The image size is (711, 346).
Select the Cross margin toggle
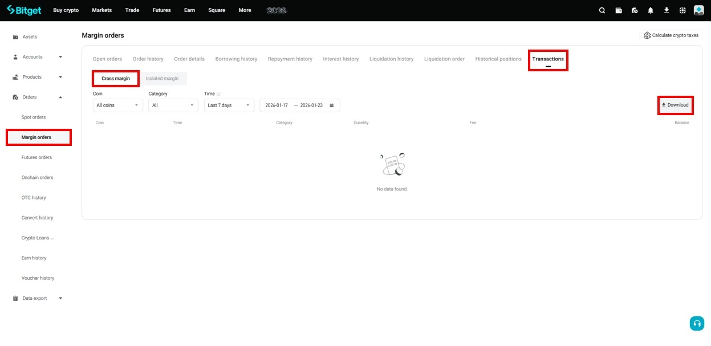click(x=116, y=79)
